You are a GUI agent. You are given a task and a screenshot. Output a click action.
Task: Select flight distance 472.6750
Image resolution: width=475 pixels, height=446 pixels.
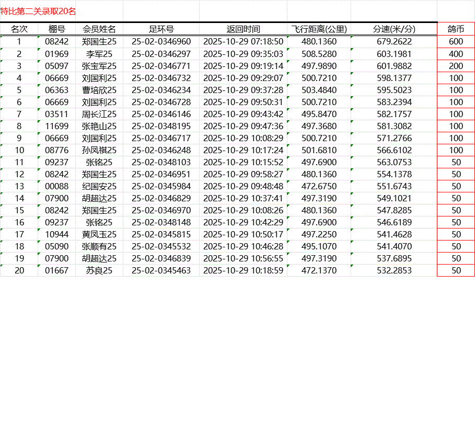[x=319, y=186]
